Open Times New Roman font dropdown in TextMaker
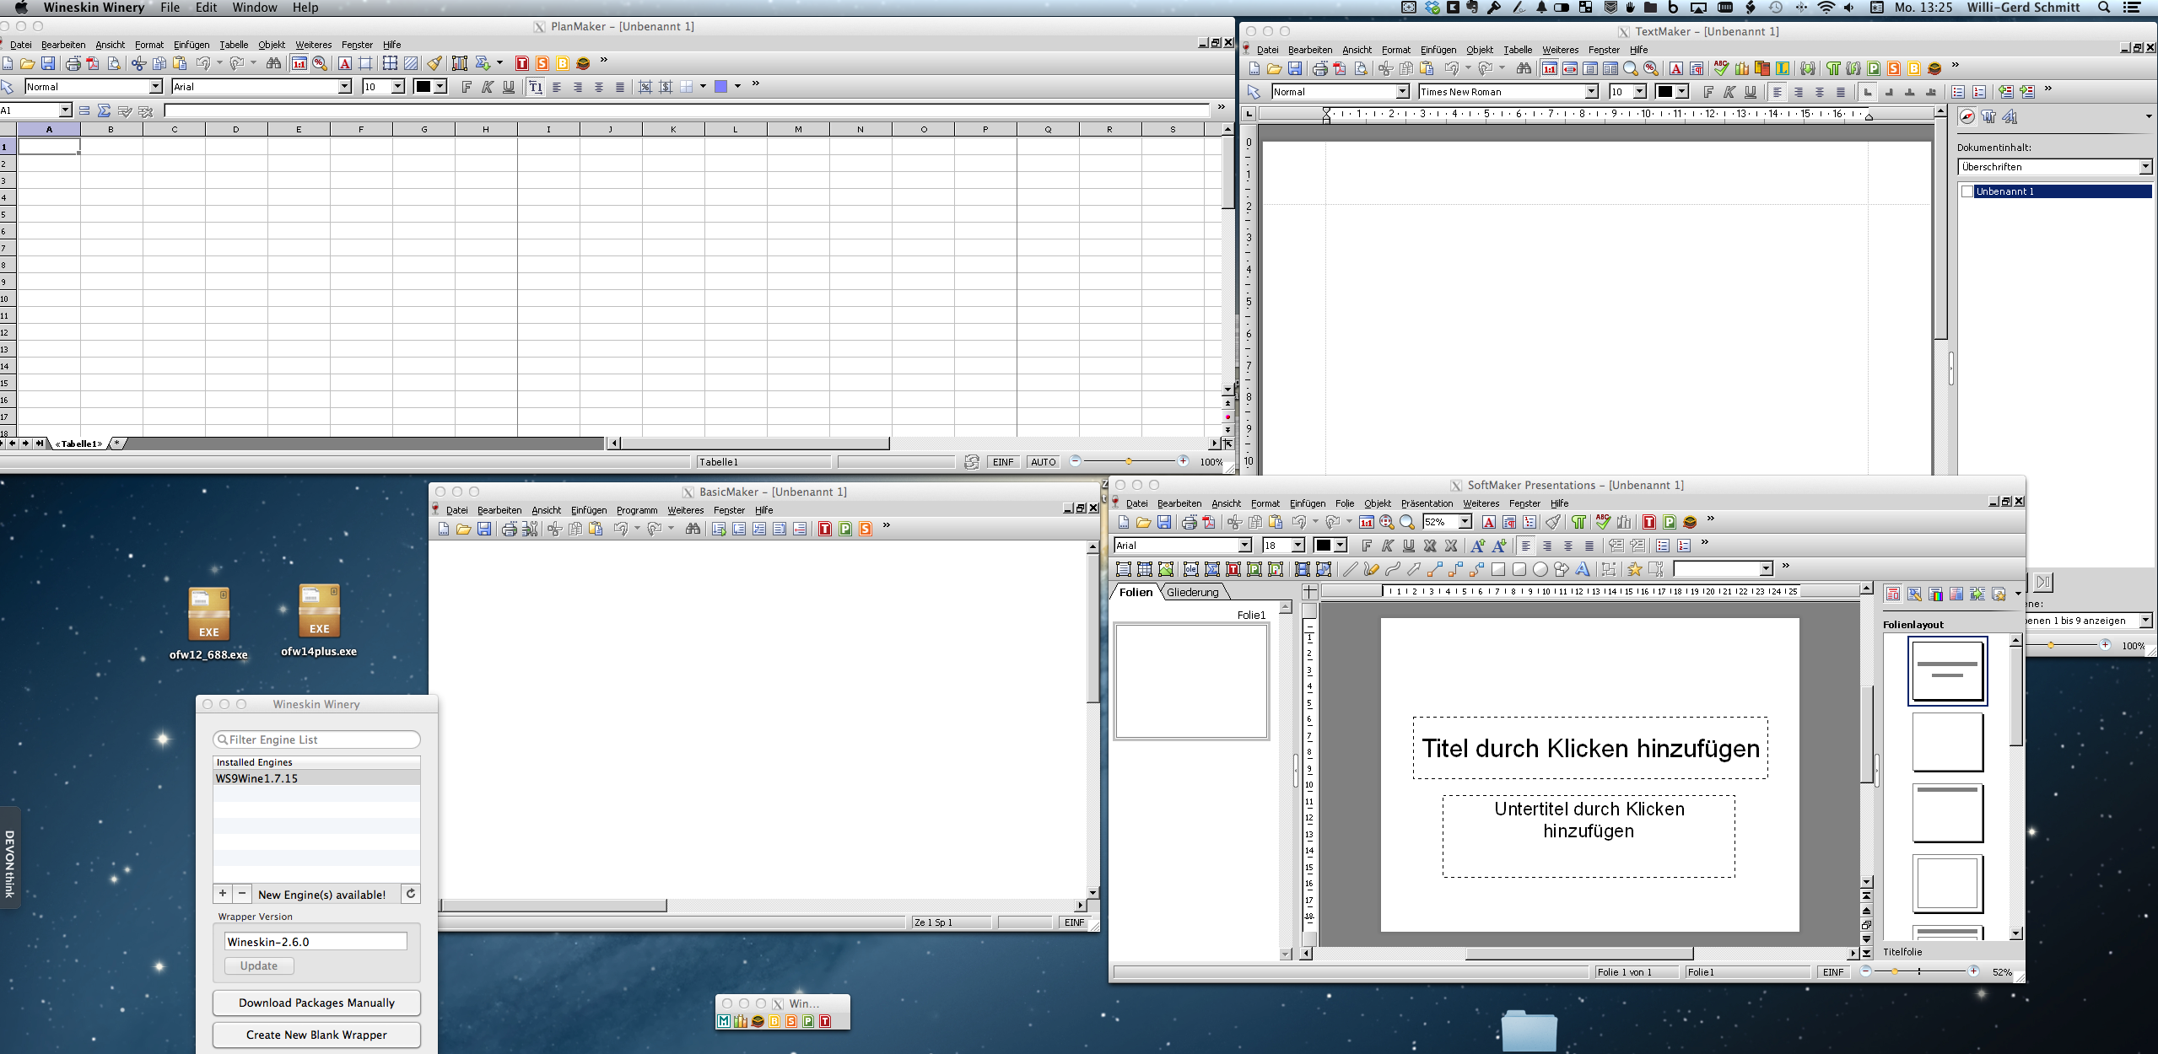The width and height of the screenshot is (2158, 1054). click(1591, 92)
